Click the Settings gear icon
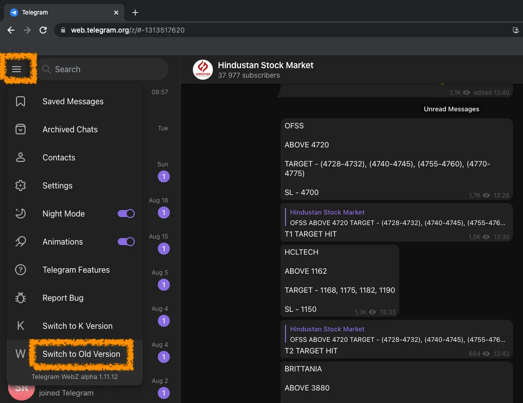The image size is (523, 403). pos(21,185)
